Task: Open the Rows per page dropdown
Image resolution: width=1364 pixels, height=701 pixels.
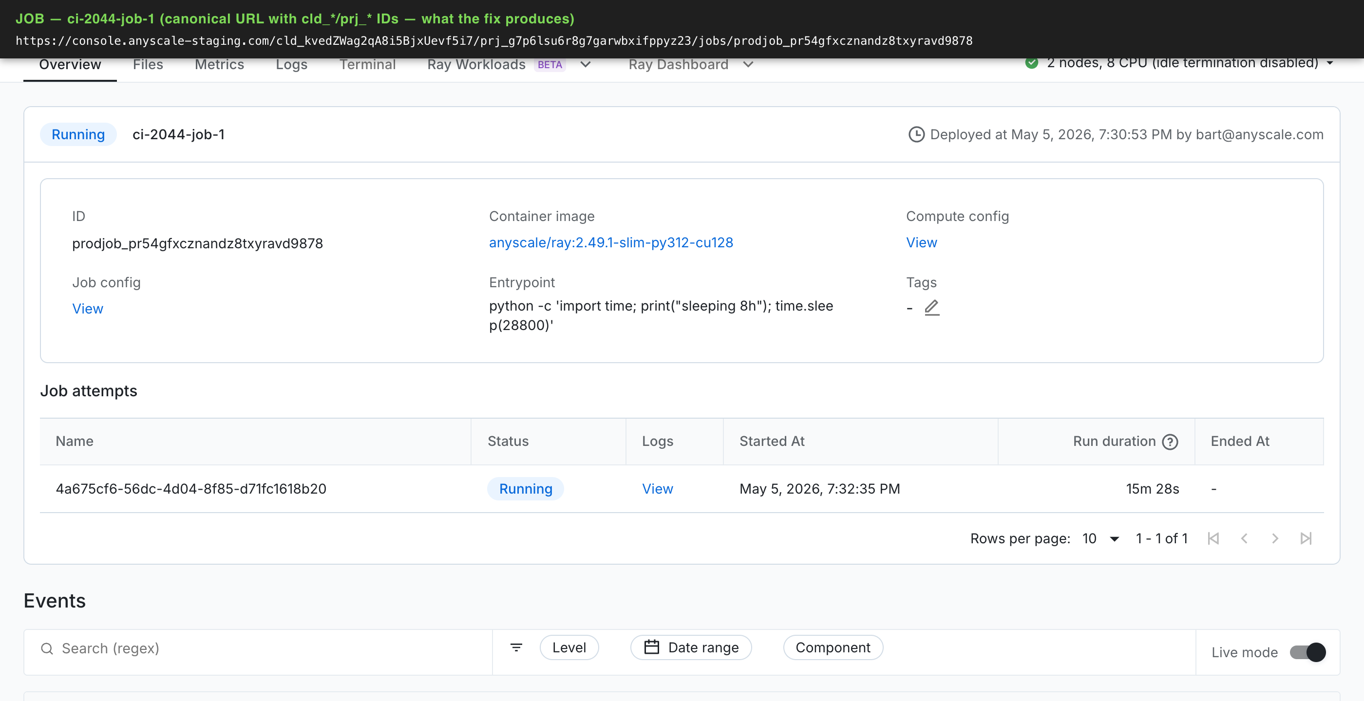Action: 1100,538
